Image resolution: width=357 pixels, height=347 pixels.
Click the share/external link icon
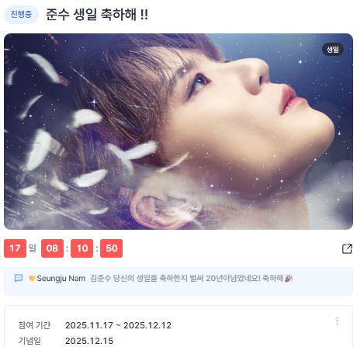[347, 248]
